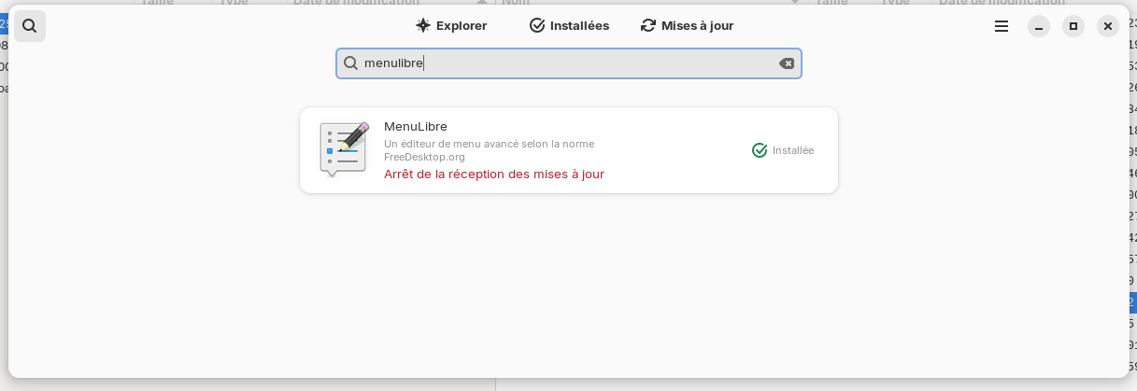This screenshot has width=1137, height=391.
Task: Minimize the software window
Action: pos(1039,26)
